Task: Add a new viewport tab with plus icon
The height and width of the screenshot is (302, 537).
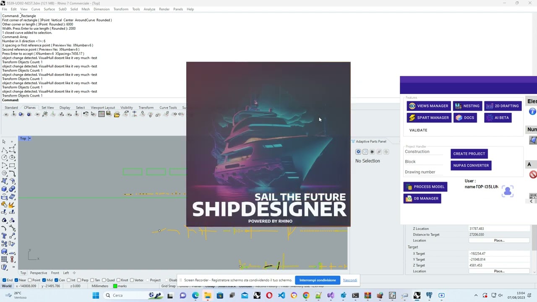Action: coord(74,273)
